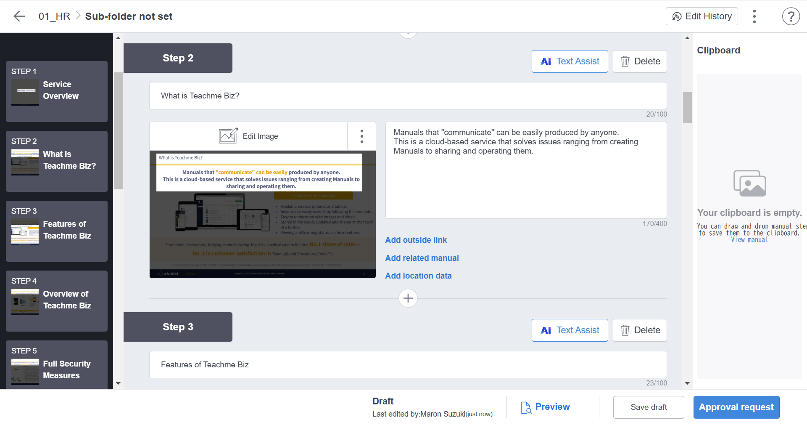Delete Step 3 with trash button

tap(640, 330)
